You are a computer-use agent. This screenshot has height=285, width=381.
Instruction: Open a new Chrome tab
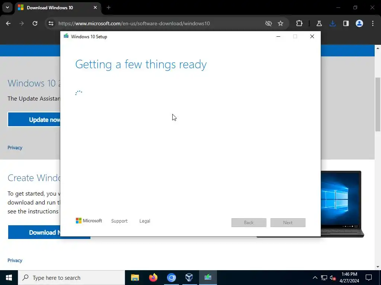click(x=109, y=7)
